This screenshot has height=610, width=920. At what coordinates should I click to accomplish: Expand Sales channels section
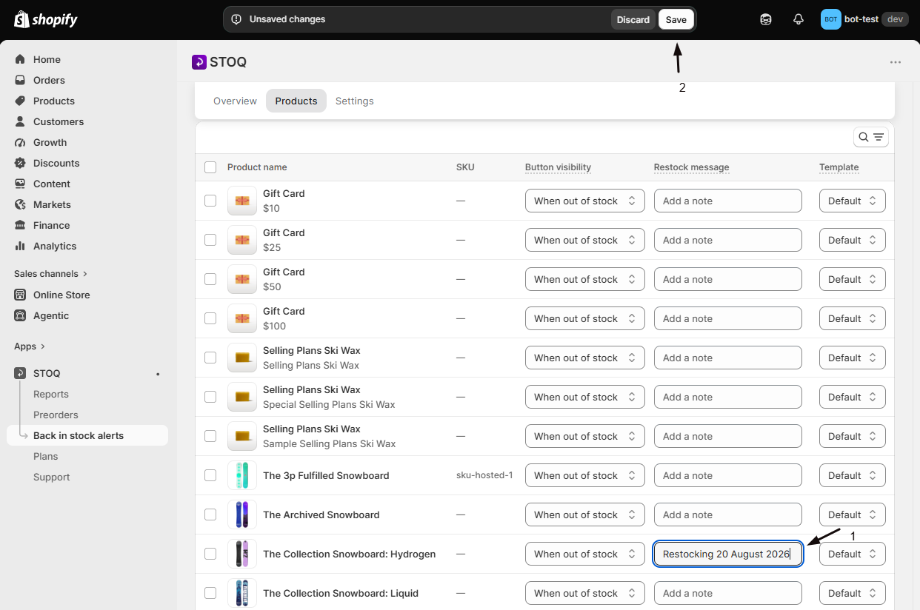click(x=50, y=274)
